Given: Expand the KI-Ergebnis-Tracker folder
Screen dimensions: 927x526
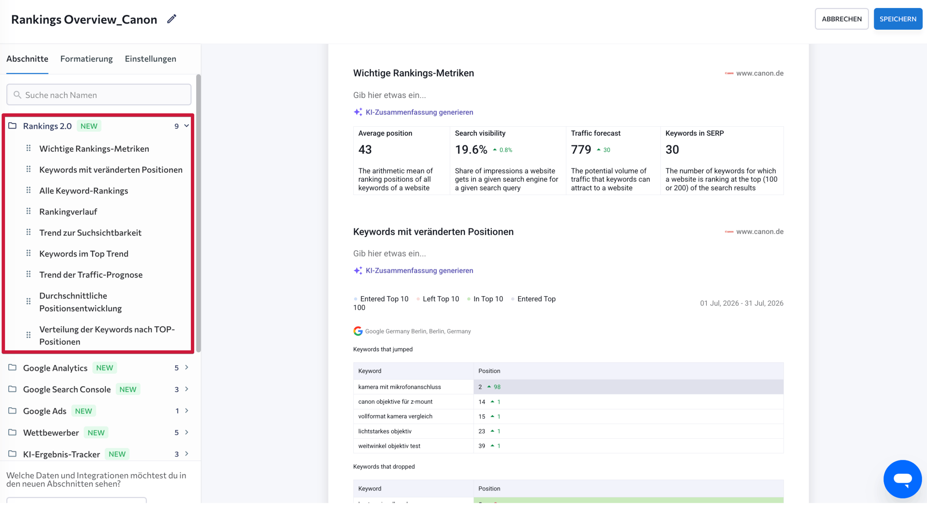Looking at the screenshot, I should [186, 454].
